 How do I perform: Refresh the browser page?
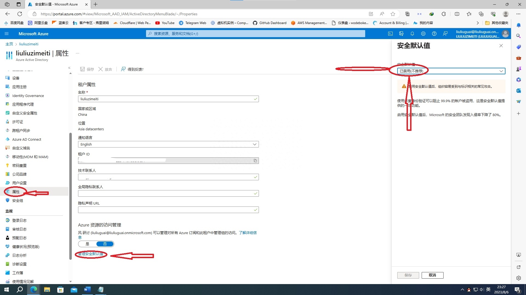coord(20,14)
